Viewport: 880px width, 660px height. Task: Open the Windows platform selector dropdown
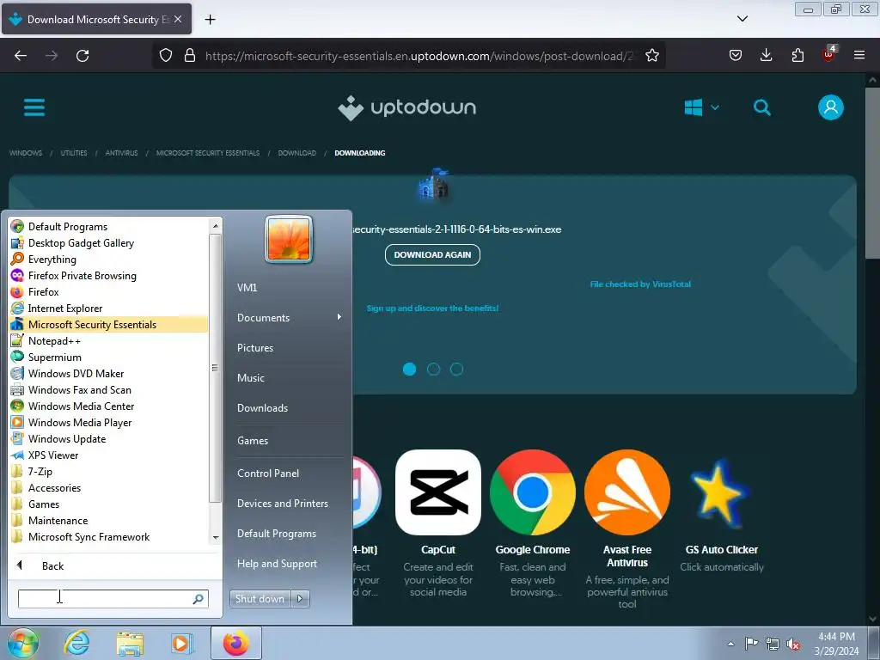(701, 107)
